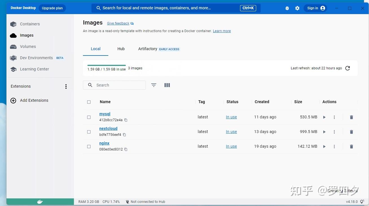
Task: Click the version notification bulb icon
Action: click(362, 202)
